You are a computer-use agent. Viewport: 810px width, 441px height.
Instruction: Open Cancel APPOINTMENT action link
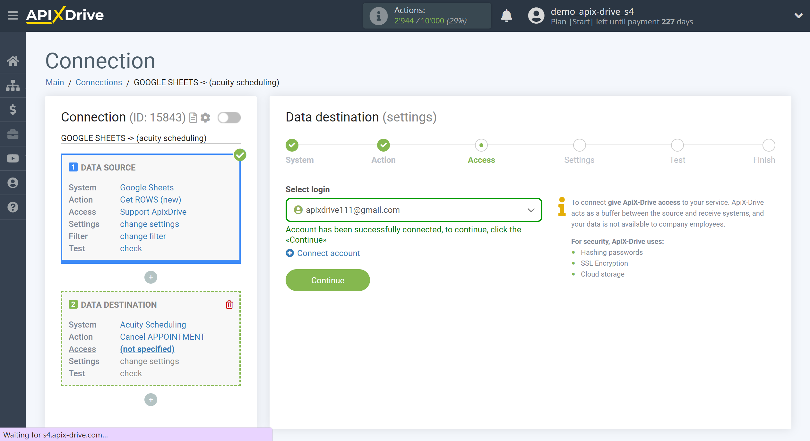pos(162,337)
